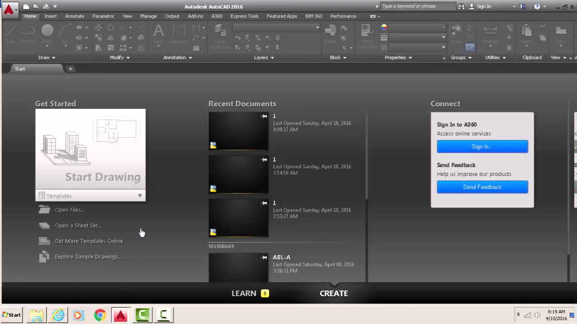577x324 pixels.
Task: Pin the document opened at 8:09:17 AM
Action: [x=264, y=116]
